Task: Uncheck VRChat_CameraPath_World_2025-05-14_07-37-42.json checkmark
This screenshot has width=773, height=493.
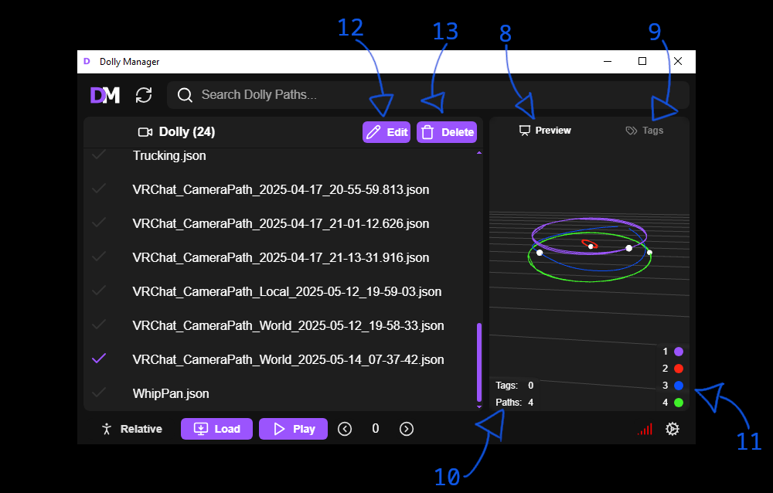Action: click(99, 359)
